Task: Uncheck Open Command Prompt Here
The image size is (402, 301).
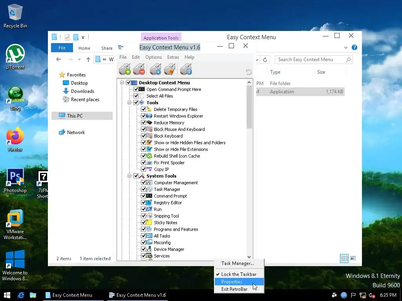Action: 136,89
